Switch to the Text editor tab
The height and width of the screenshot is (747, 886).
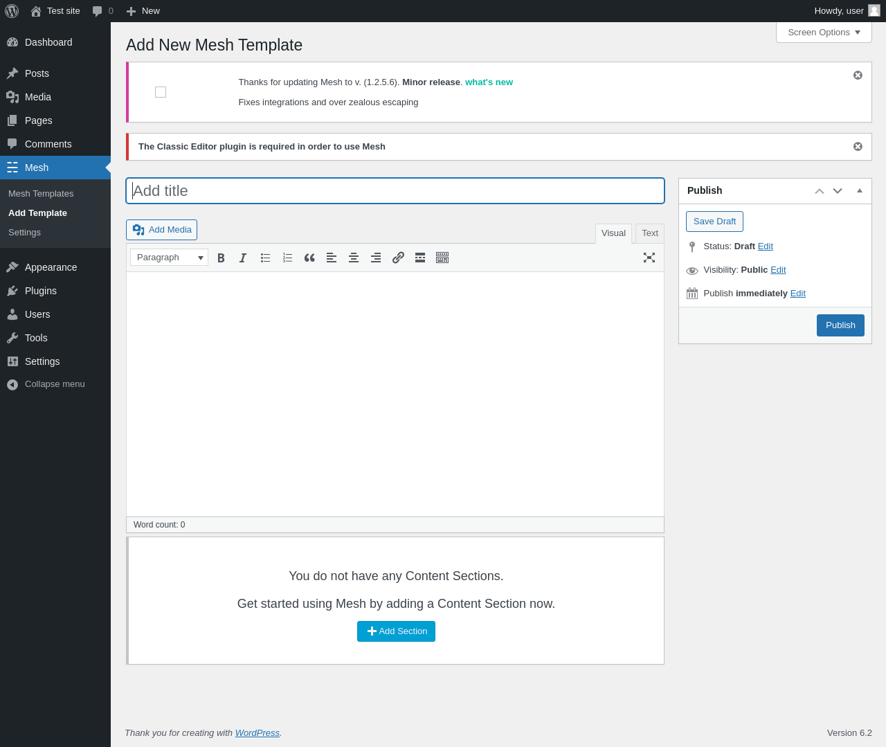click(649, 233)
